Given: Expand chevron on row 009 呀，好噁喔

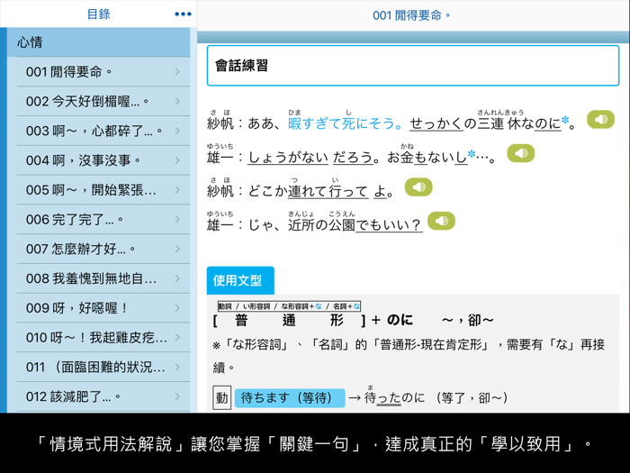Looking at the screenshot, I should (177, 308).
